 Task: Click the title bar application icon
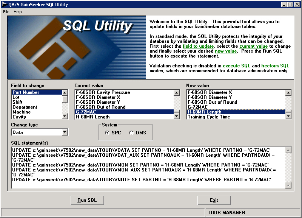pyautogui.click(x=5, y=4)
